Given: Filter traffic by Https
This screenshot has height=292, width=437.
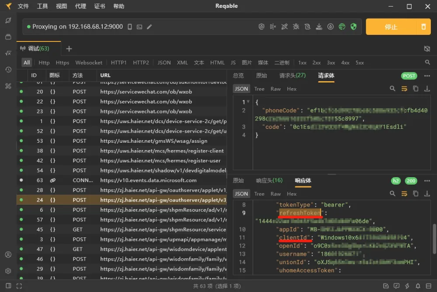Looking at the screenshot, I should (62, 62).
